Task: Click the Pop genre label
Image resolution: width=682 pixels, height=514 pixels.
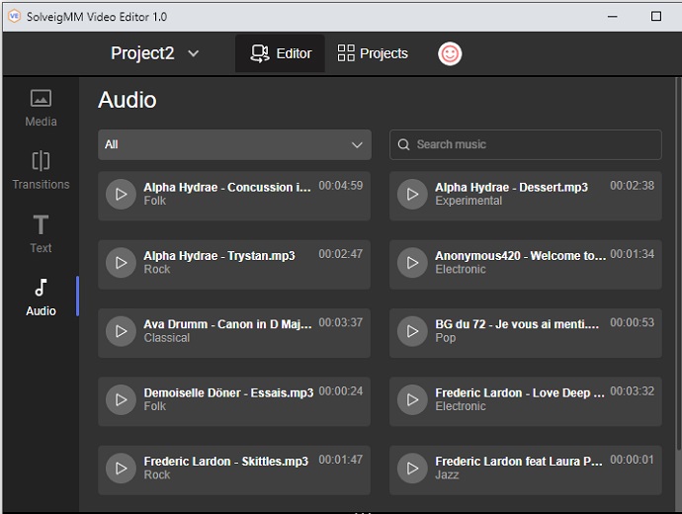Action: (x=446, y=338)
